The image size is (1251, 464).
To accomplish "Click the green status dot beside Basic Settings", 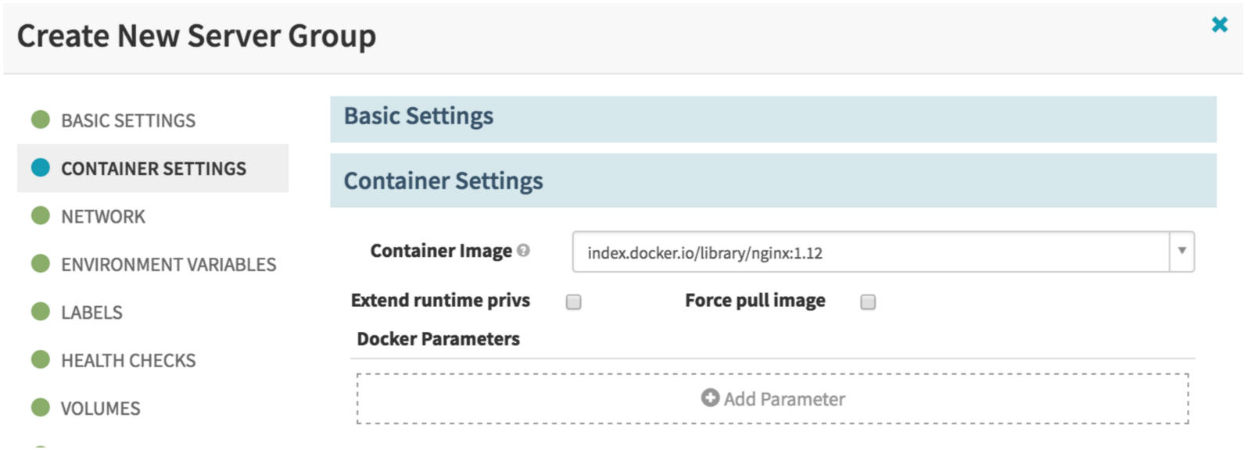I will pyautogui.click(x=41, y=120).
